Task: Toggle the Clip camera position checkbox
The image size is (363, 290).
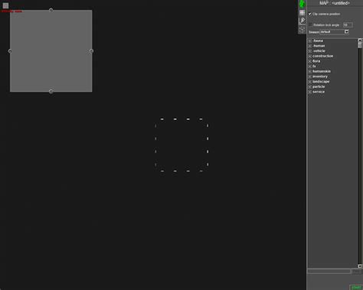Action: coord(310,14)
